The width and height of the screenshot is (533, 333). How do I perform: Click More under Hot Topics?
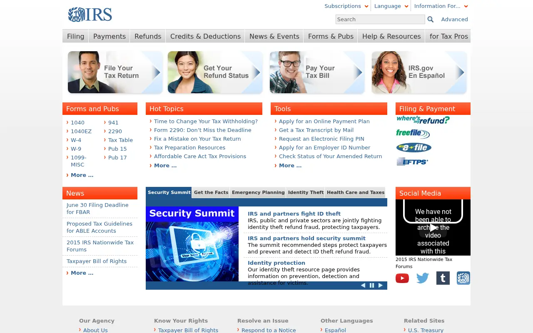(165, 165)
